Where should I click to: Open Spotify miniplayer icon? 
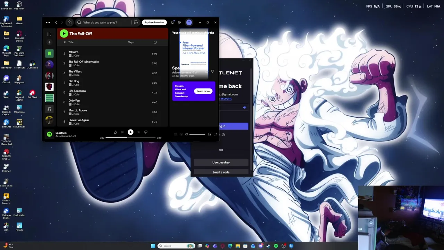click(x=210, y=134)
